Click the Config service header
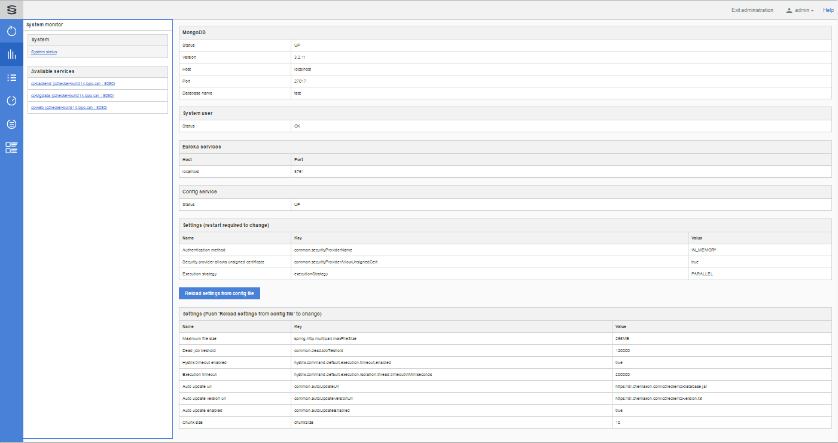Viewport: 838px width, 443px height. [505, 192]
